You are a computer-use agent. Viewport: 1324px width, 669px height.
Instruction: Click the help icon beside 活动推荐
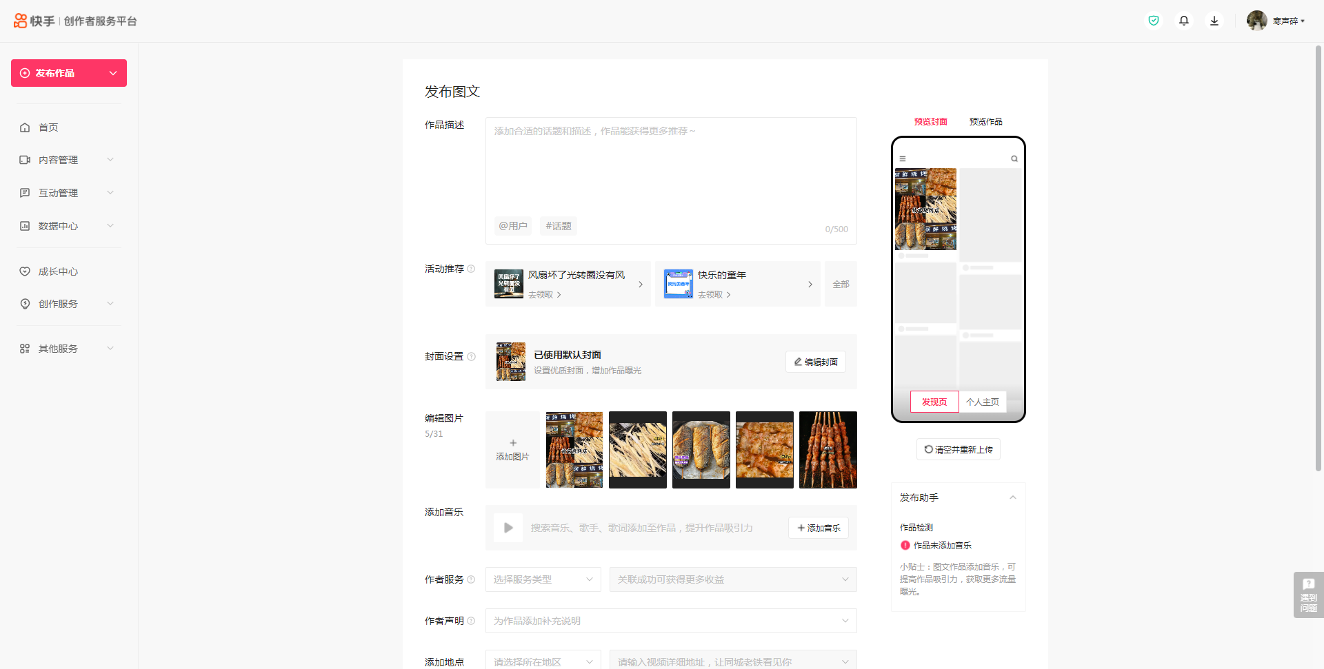click(472, 269)
